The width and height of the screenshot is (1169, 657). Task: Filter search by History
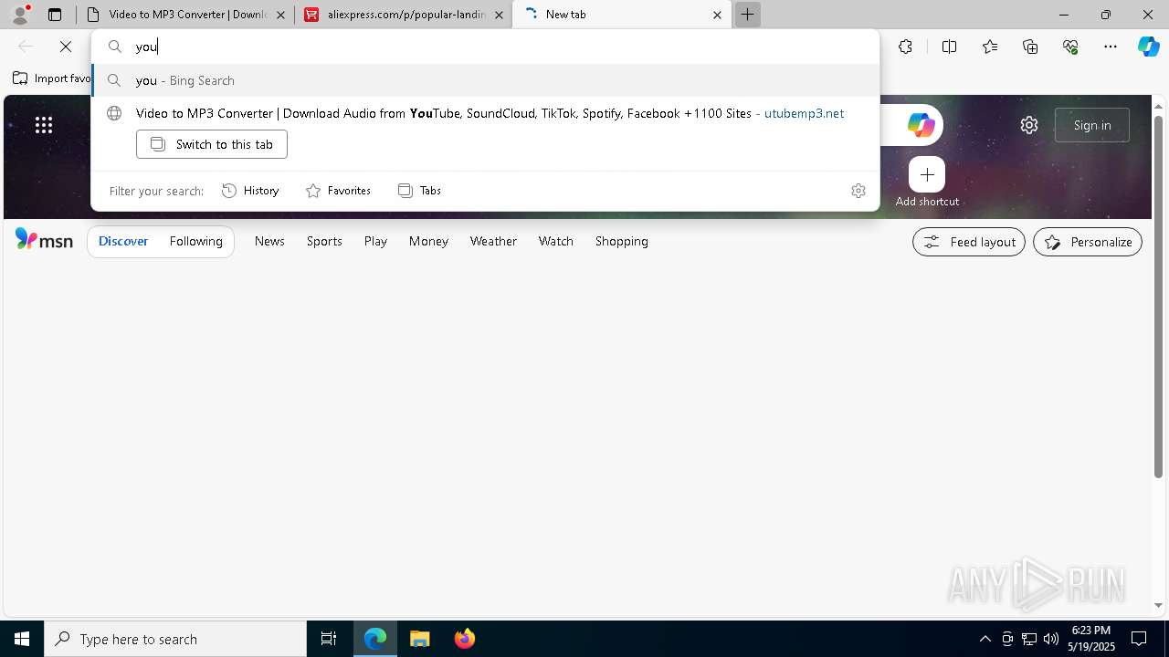[250, 191]
